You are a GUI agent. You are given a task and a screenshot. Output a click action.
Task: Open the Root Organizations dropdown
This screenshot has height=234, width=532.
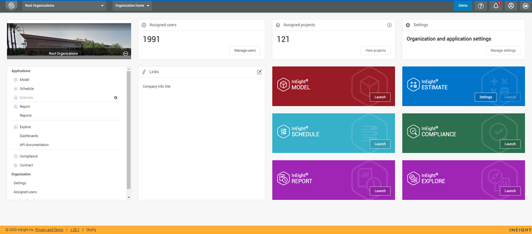(x=64, y=6)
